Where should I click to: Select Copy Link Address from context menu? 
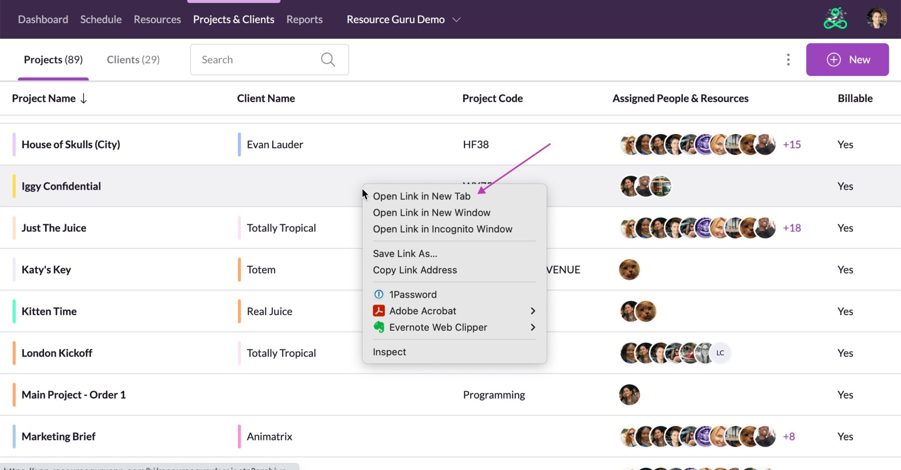tap(414, 270)
